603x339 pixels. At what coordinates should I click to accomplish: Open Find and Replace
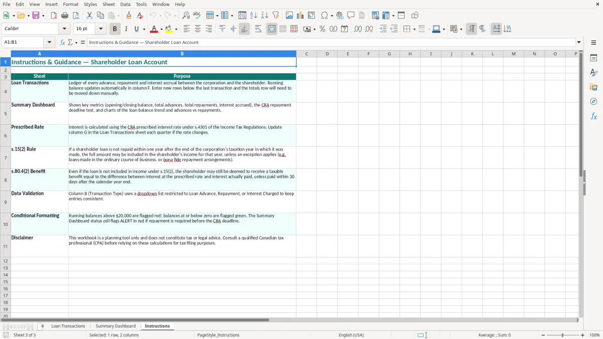[x=186, y=16]
